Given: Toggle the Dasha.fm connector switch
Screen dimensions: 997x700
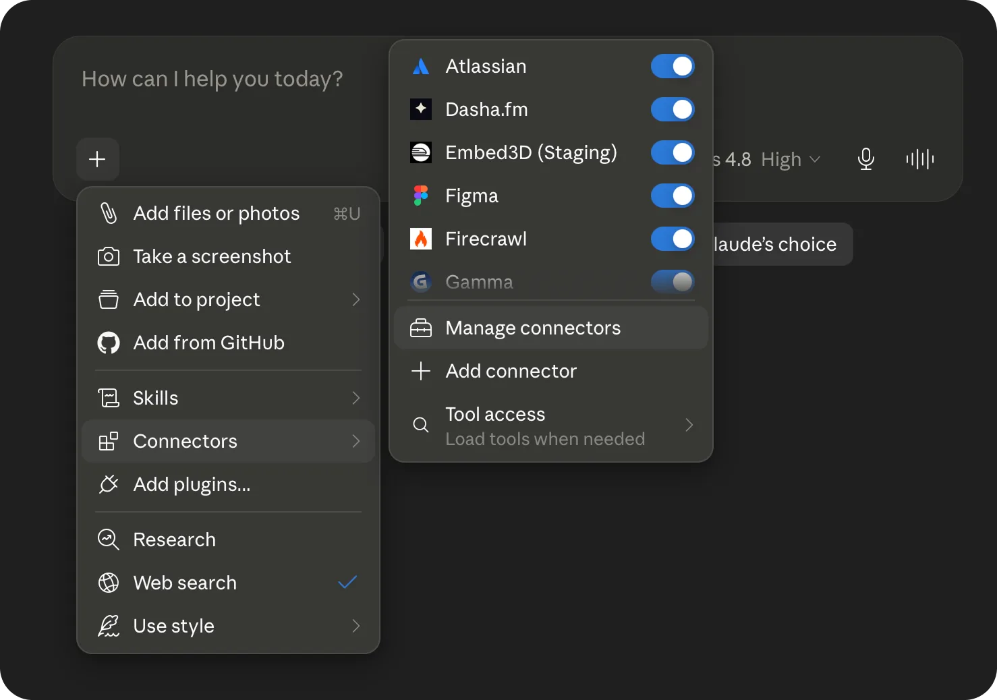Looking at the screenshot, I should 673,109.
